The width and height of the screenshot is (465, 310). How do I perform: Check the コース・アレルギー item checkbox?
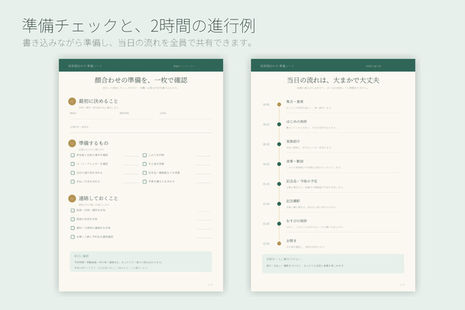tap(73, 164)
